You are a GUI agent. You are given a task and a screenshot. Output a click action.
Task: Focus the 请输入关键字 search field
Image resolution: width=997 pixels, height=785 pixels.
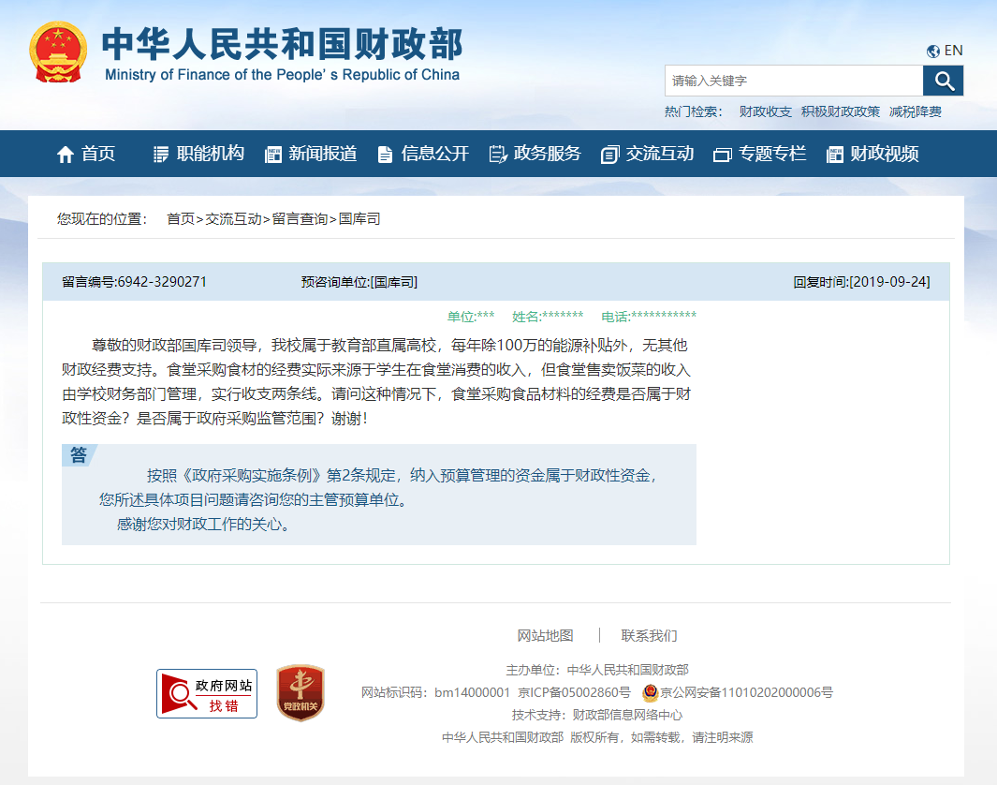(x=794, y=81)
